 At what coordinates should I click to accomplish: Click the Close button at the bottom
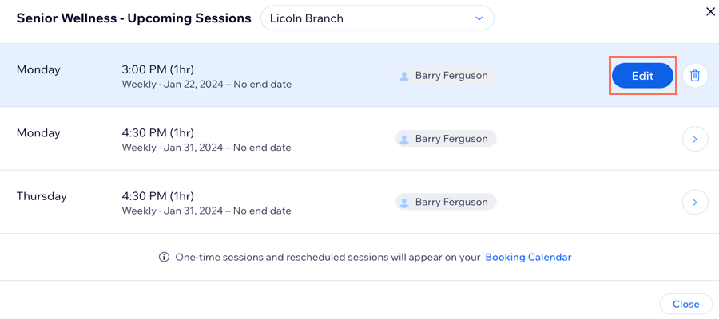[x=685, y=304]
